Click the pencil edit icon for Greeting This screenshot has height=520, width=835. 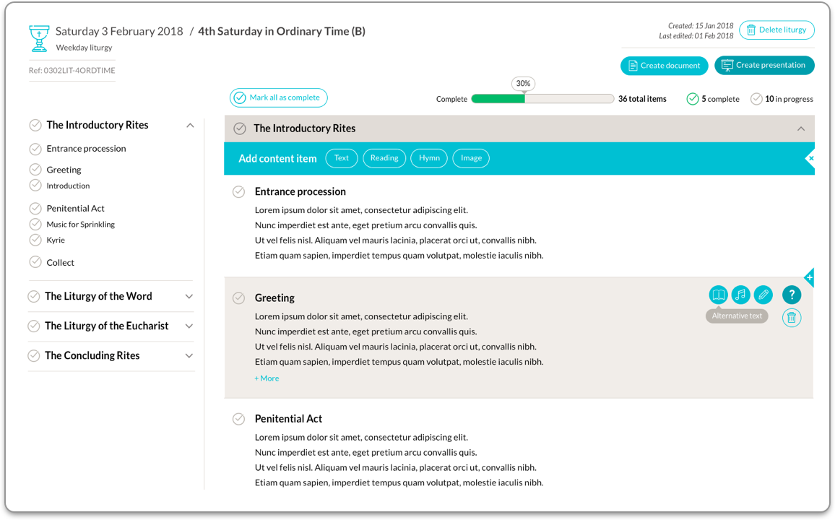[763, 295]
